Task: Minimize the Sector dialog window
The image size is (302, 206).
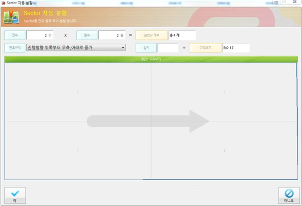Action: click(x=276, y=2)
